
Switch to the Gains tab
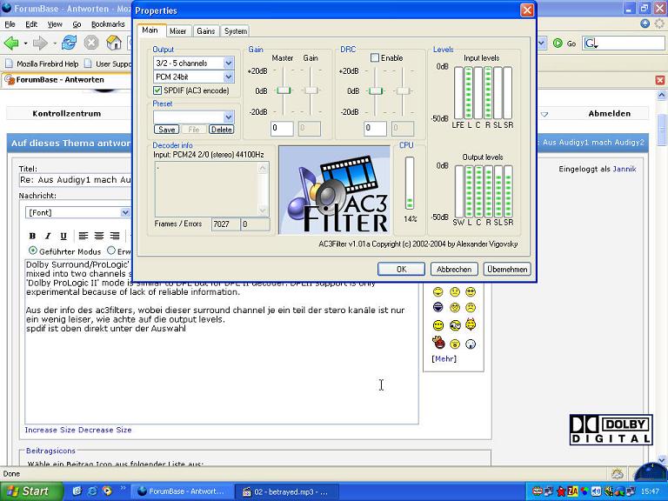pyautogui.click(x=206, y=31)
